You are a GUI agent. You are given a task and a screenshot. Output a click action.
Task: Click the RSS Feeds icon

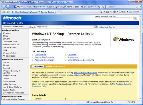point(108,12)
